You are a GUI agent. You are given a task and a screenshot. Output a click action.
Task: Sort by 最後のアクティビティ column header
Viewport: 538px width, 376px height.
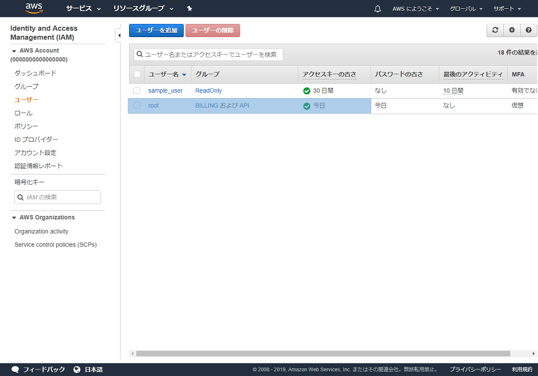pos(473,75)
